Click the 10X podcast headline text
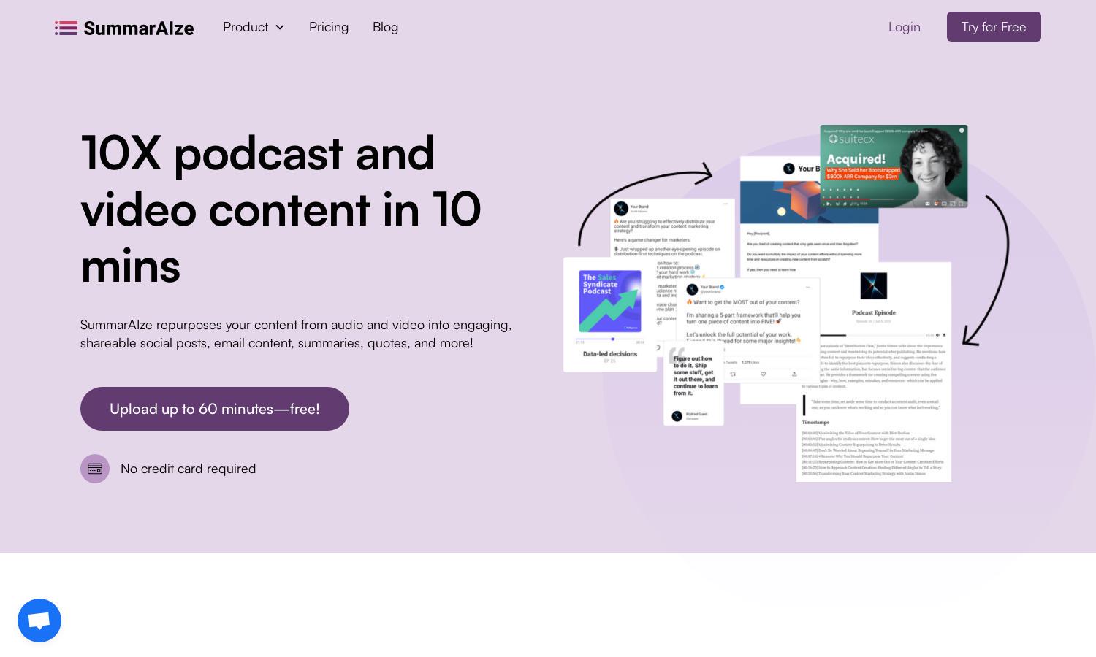The height and width of the screenshot is (657, 1096). click(281, 209)
